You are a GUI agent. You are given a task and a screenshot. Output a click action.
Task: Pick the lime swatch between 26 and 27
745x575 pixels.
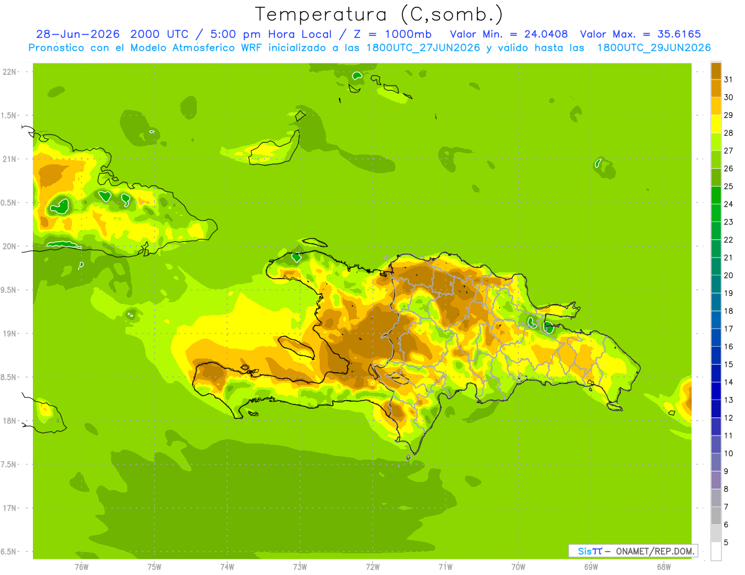coord(716,159)
